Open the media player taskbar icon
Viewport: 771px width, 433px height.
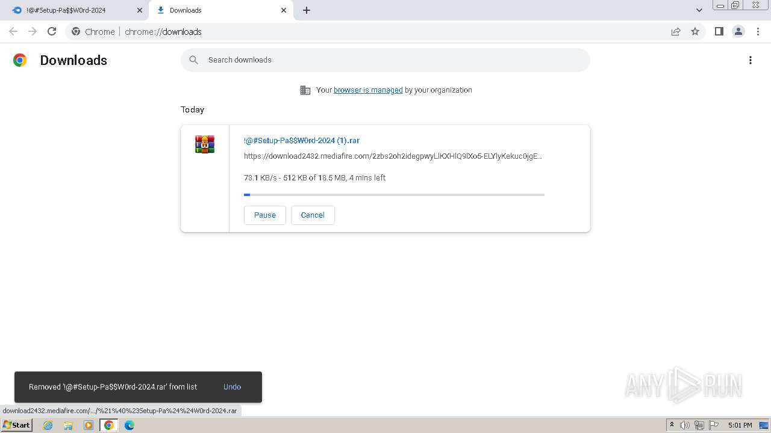coord(89,425)
